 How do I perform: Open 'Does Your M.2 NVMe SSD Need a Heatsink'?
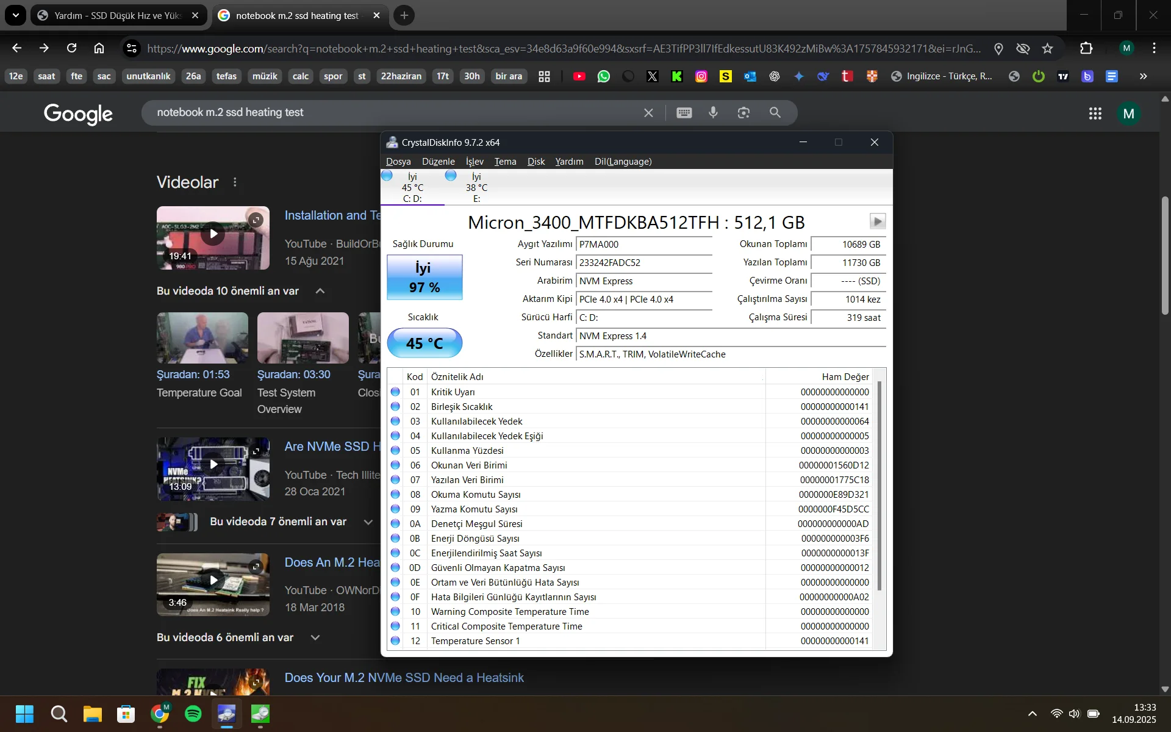[x=404, y=678]
